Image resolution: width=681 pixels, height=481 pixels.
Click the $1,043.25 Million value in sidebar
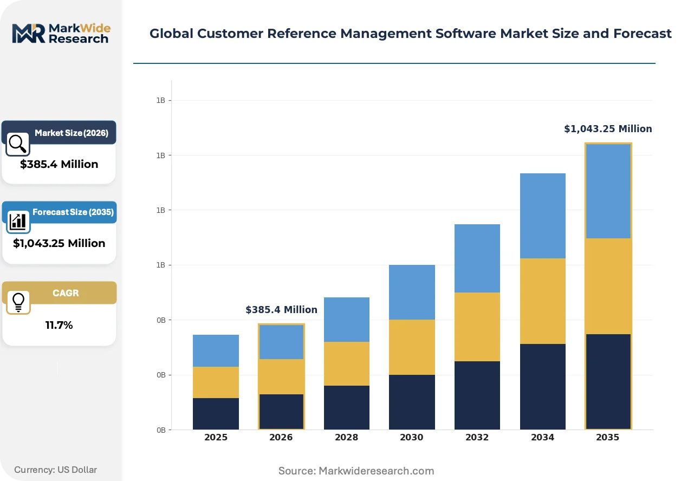[x=59, y=243]
